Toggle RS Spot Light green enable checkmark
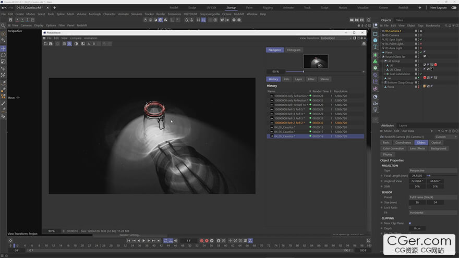Image resolution: width=459 pixels, height=258 pixels. point(421,40)
